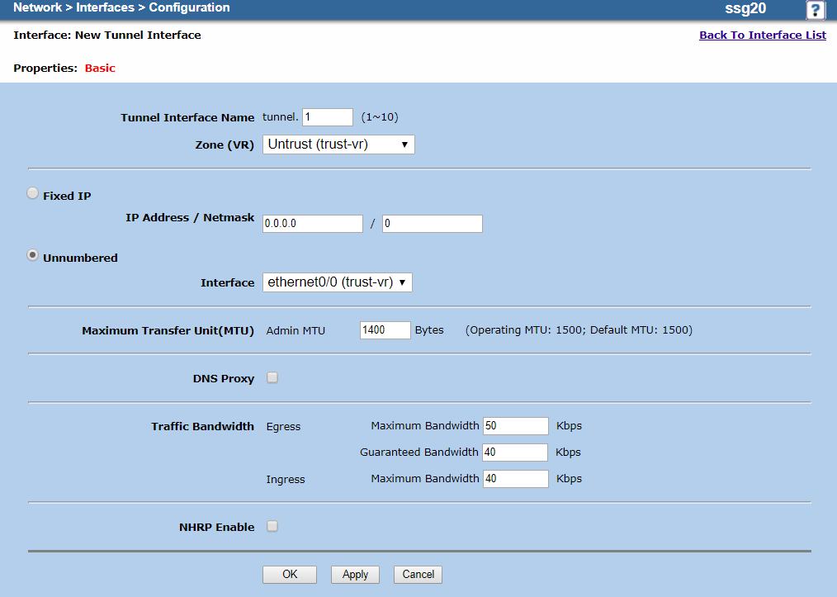Screen dimensions: 837x597
Task: Expand the unnumbered Interface dropdown
Action: (x=337, y=282)
